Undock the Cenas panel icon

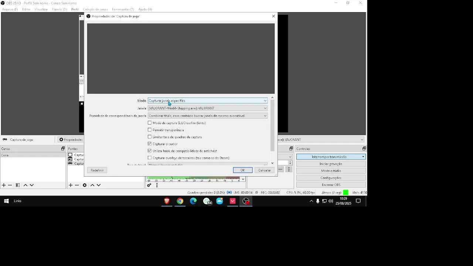point(63,149)
